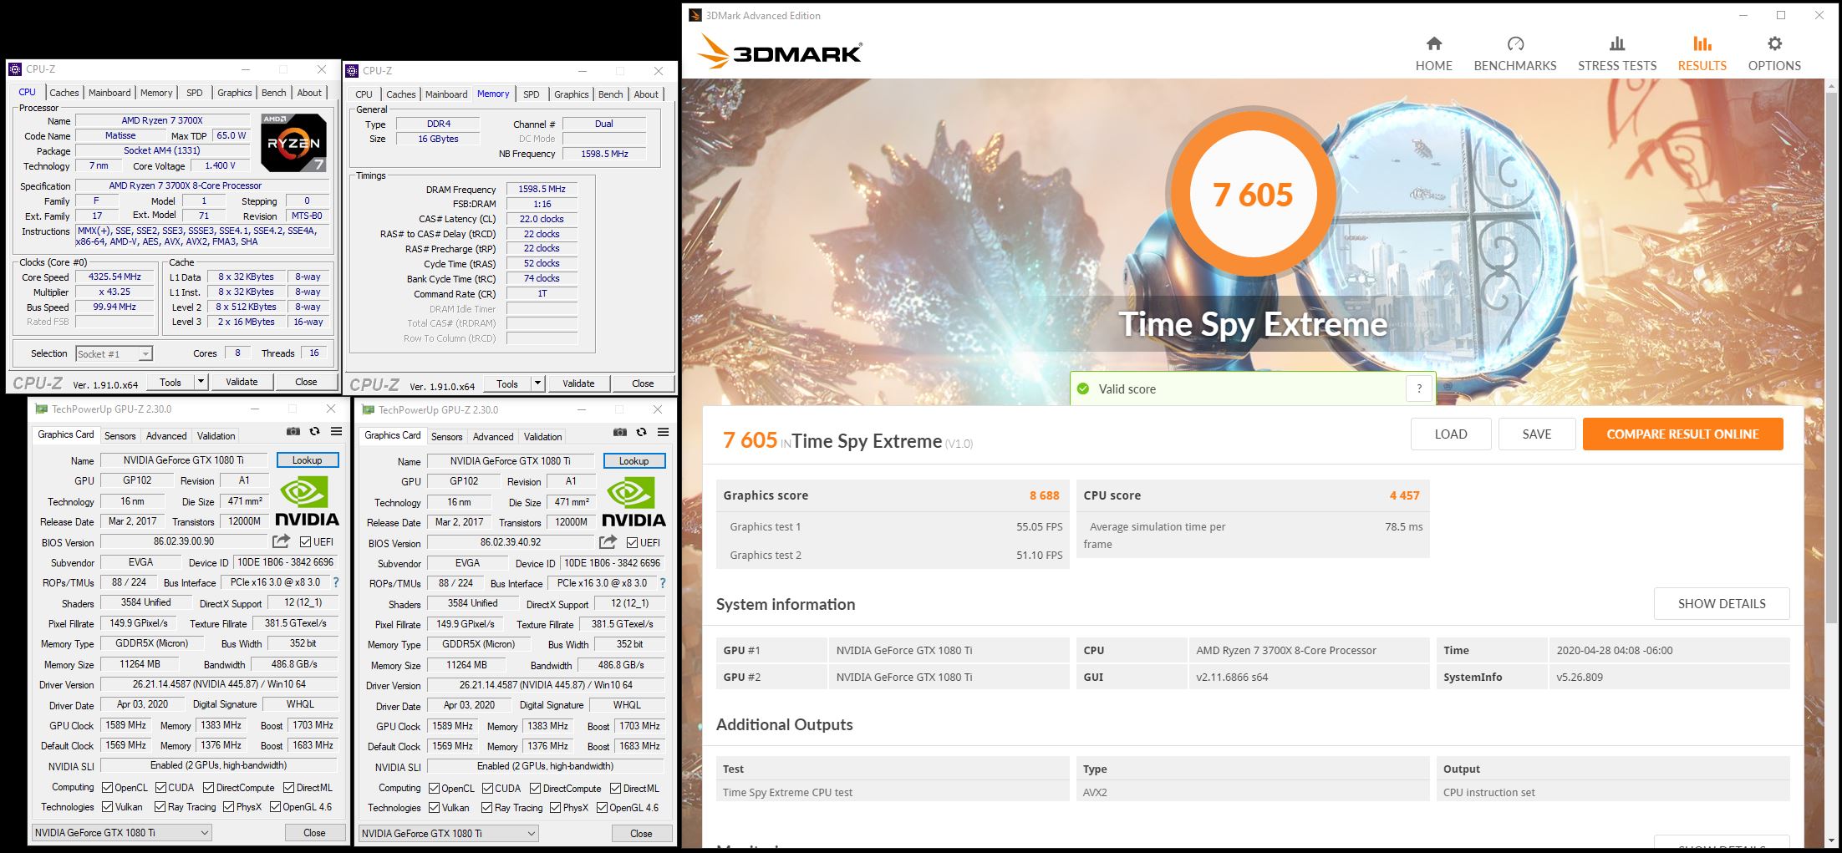Take screenshot camera icon in right GPU-Z
Viewport: 1842px width, 853px height.
619,432
